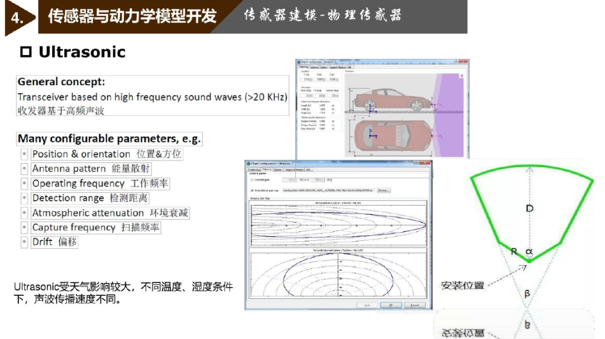Click the second Constant gain value field
The height and width of the screenshot is (339, 605).
[318, 180]
